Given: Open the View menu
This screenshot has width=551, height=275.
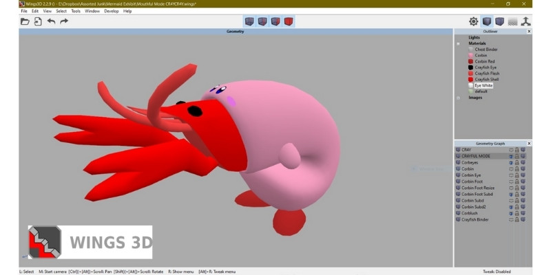Looking at the screenshot, I should 47,11.
